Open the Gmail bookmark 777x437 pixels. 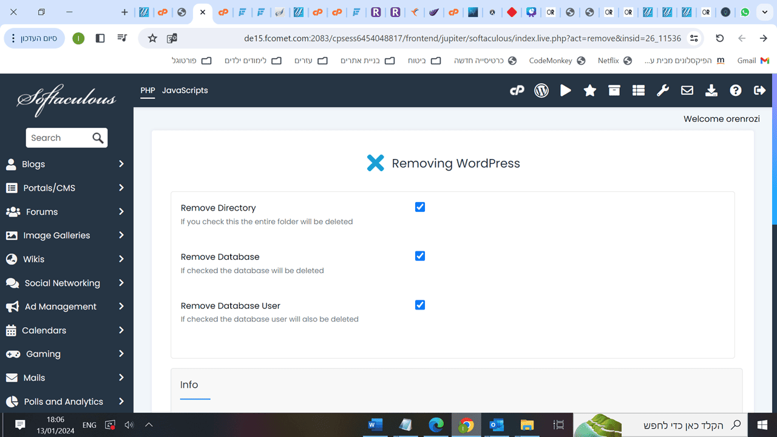tap(753, 61)
